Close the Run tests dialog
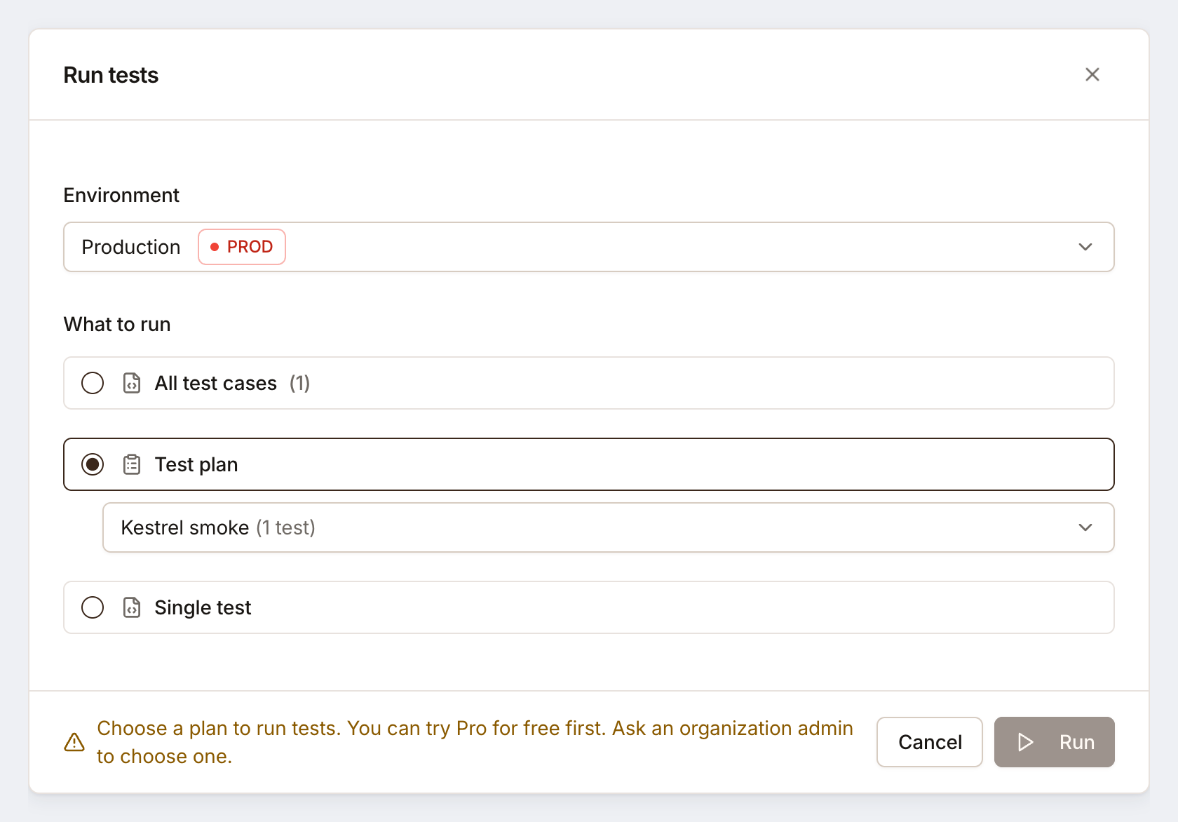The image size is (1178, 822). click(1092, 74)
